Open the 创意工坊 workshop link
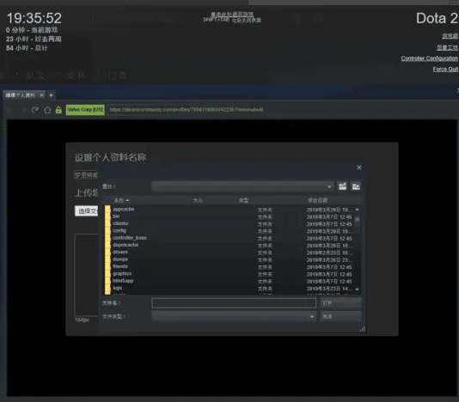This screenshot has width=459, height=402. coord(447,47)
